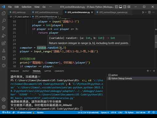Create a new terminal with plus

pyautogui.click(x=148, y=71)
